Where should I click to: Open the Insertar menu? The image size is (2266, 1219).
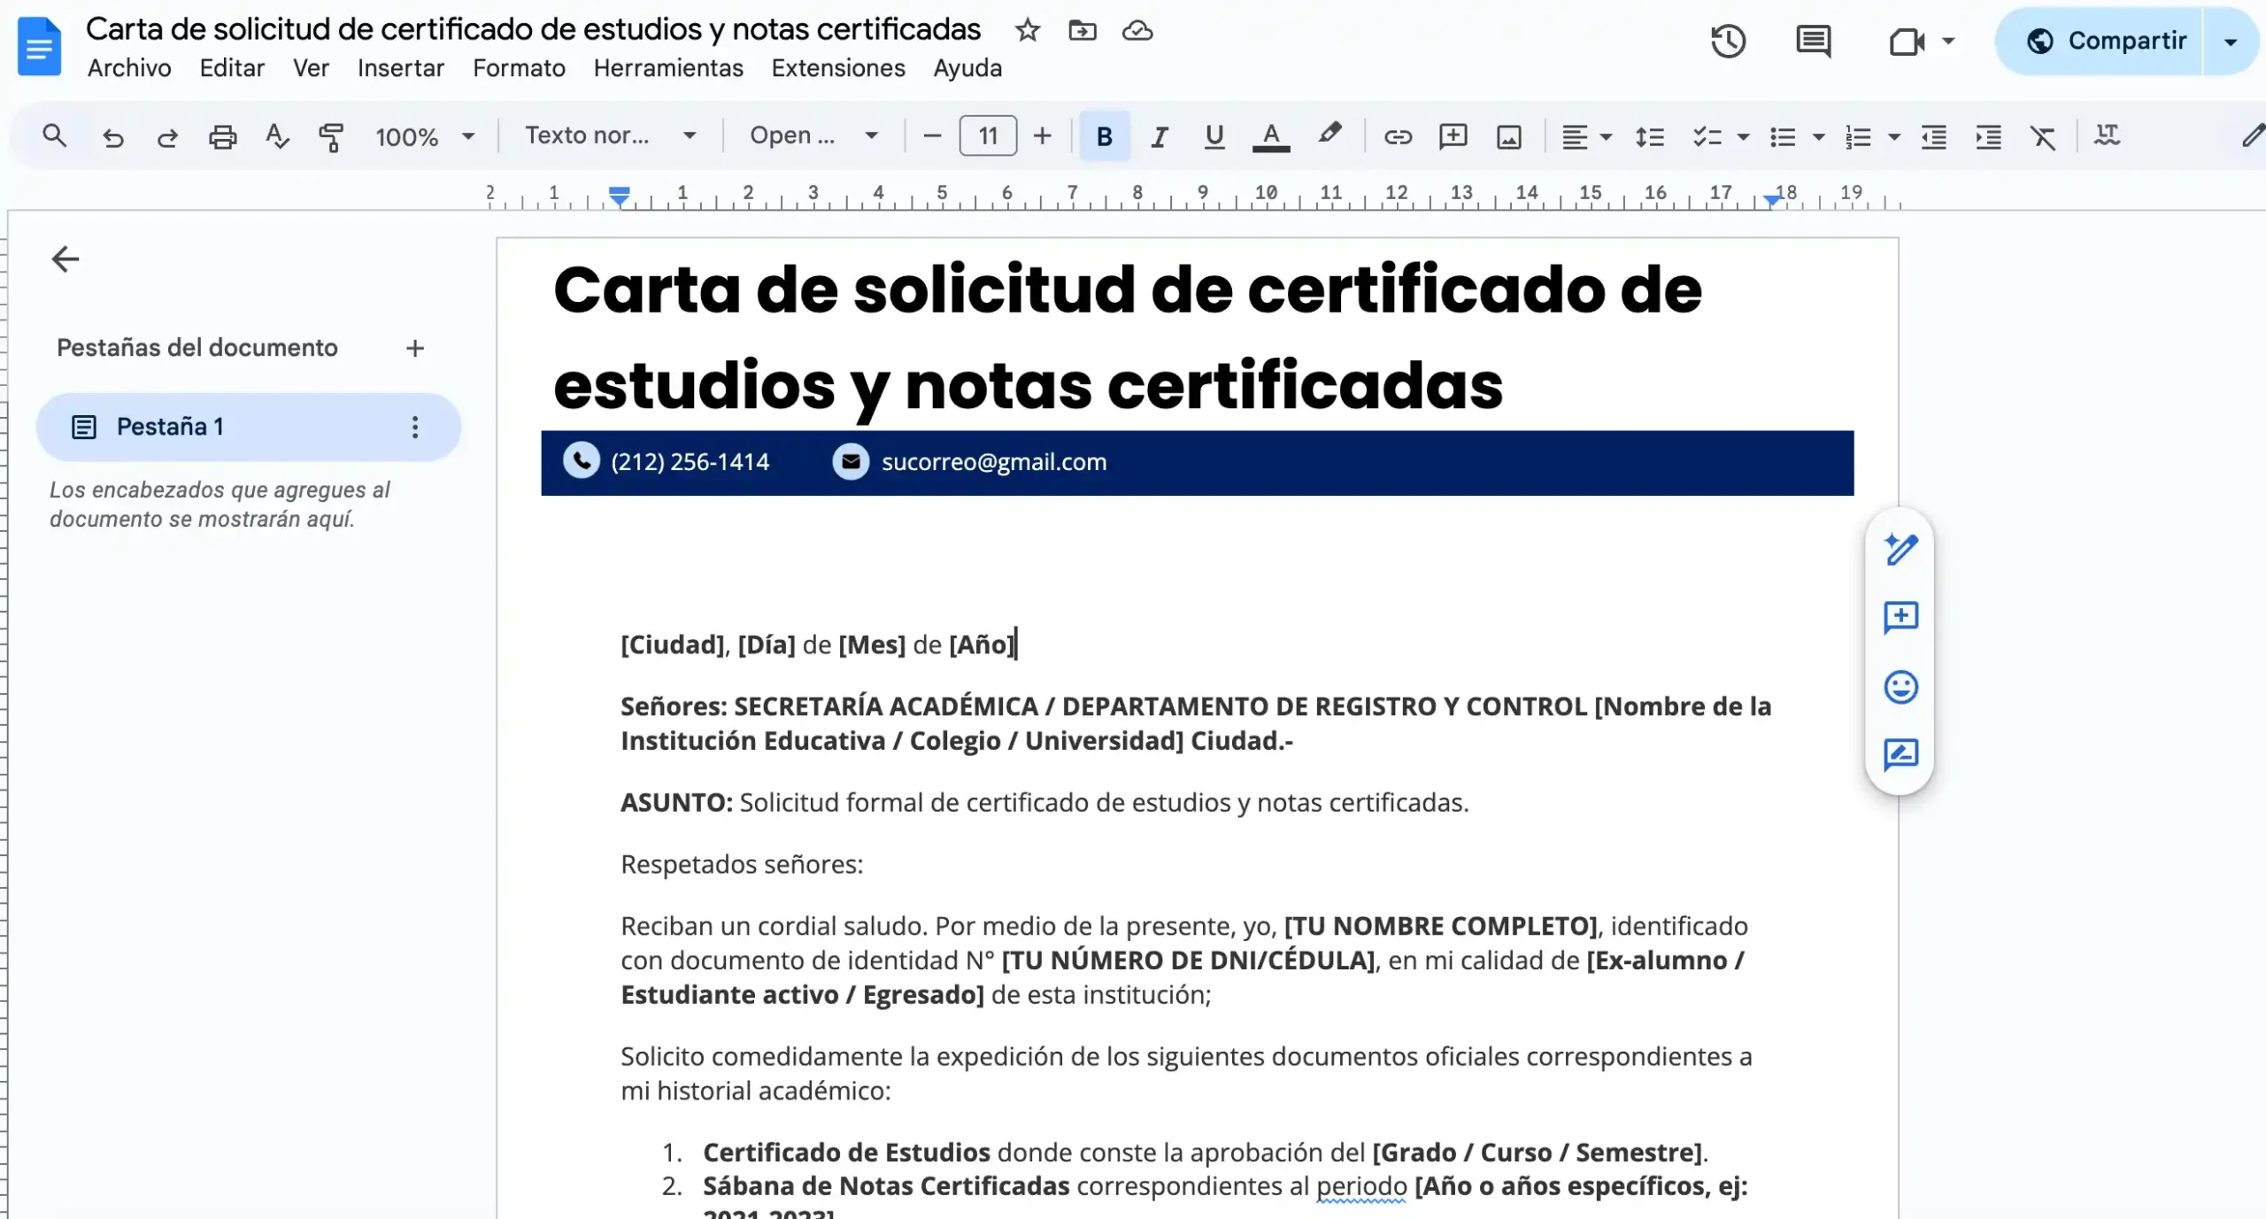tap(400, 68)
